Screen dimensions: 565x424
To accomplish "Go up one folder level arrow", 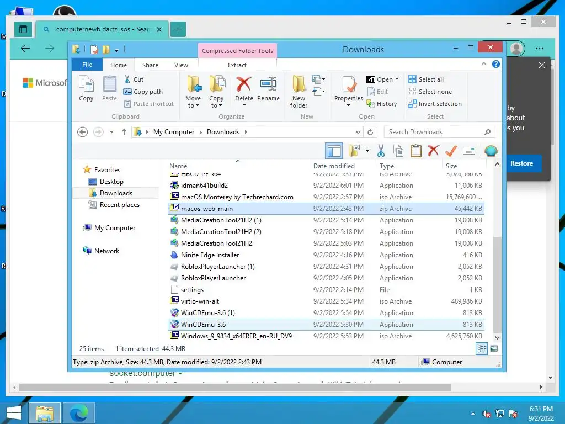I will tap(124, 132).
